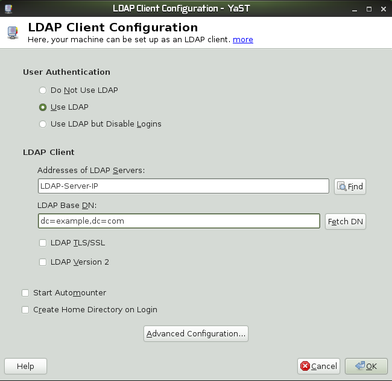Image resolution: width=392 pixels, height=381 pixels.
Task: Cancel the LDAP configuration
Action: pos(319,367)
